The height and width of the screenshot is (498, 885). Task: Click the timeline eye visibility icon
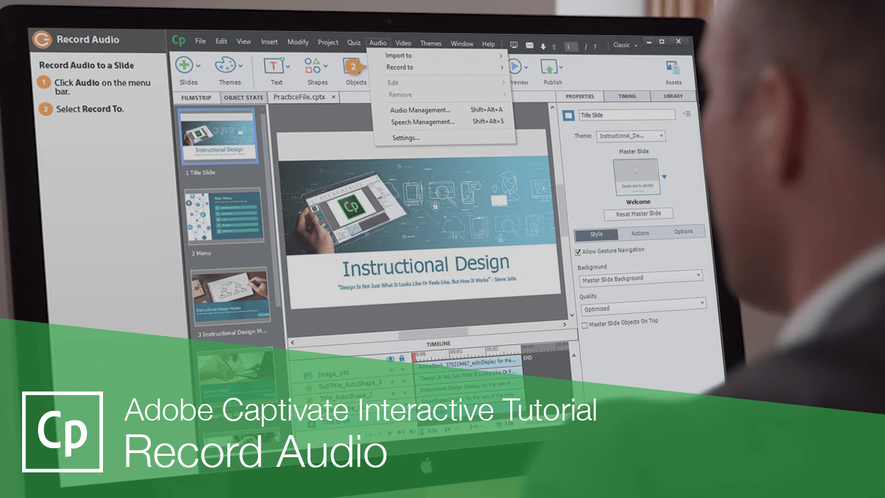coord(390,358)
